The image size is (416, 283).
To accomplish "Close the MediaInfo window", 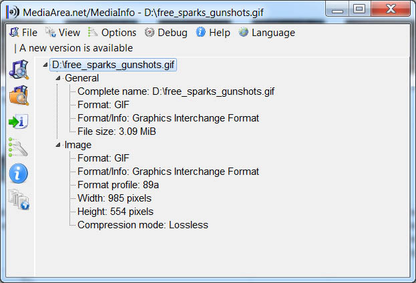I will (391, 9).
